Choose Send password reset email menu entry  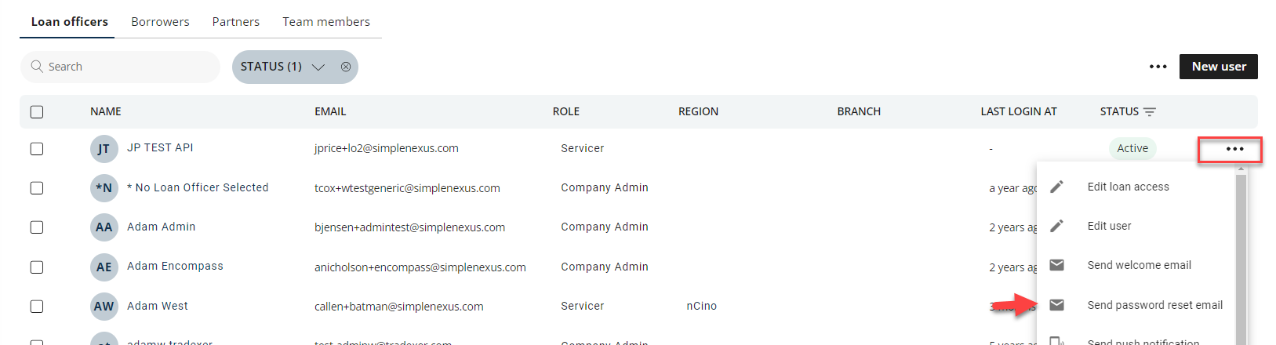tap(1154, 305)
